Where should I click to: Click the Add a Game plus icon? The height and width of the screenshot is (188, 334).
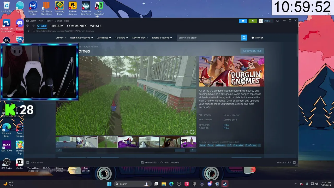click(x=28, y=162)
